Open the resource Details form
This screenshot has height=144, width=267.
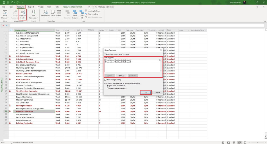[x=59, y=13]
